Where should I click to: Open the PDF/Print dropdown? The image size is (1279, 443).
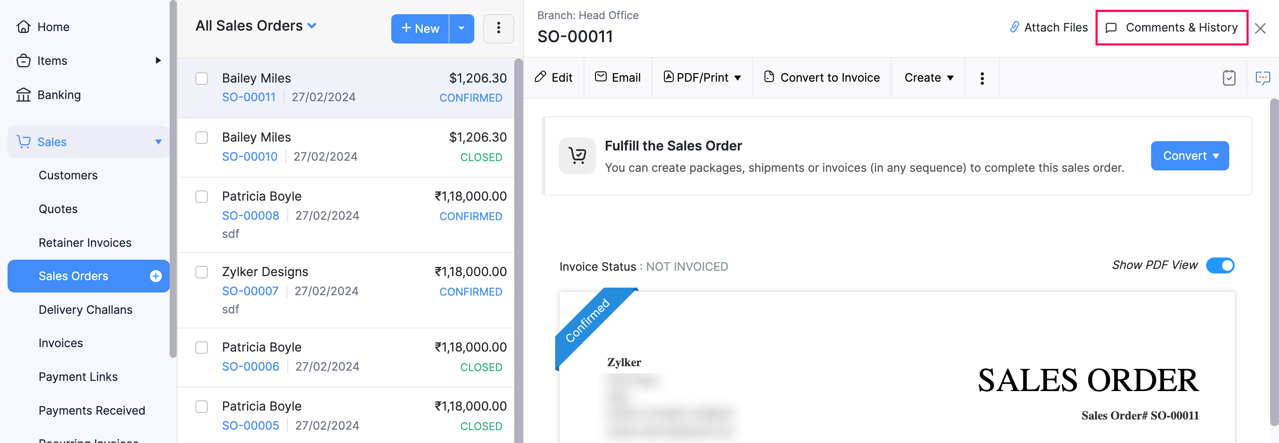pyautogui.click(x=702, y=77)
